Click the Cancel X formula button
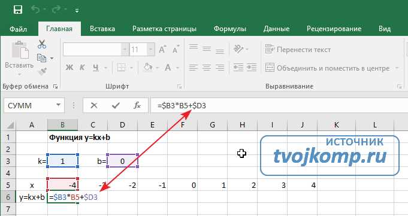The height and width of the screenshot is (216, 408). (x=94, y=105)
